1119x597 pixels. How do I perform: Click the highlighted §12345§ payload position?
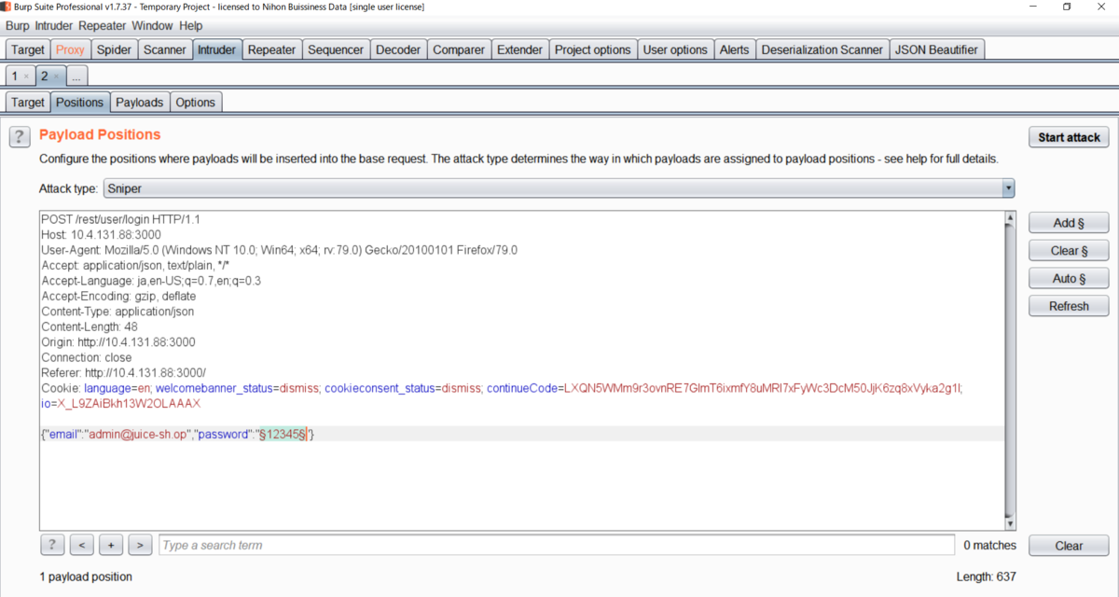(283, 435)
